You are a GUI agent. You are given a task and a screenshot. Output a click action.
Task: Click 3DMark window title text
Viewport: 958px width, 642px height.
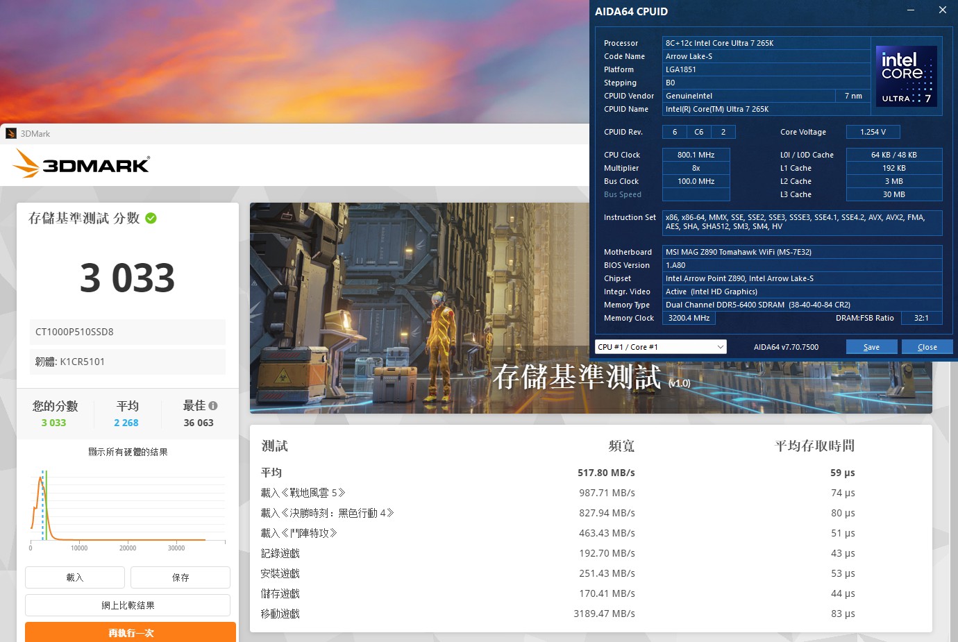click(x=35, y=134)
